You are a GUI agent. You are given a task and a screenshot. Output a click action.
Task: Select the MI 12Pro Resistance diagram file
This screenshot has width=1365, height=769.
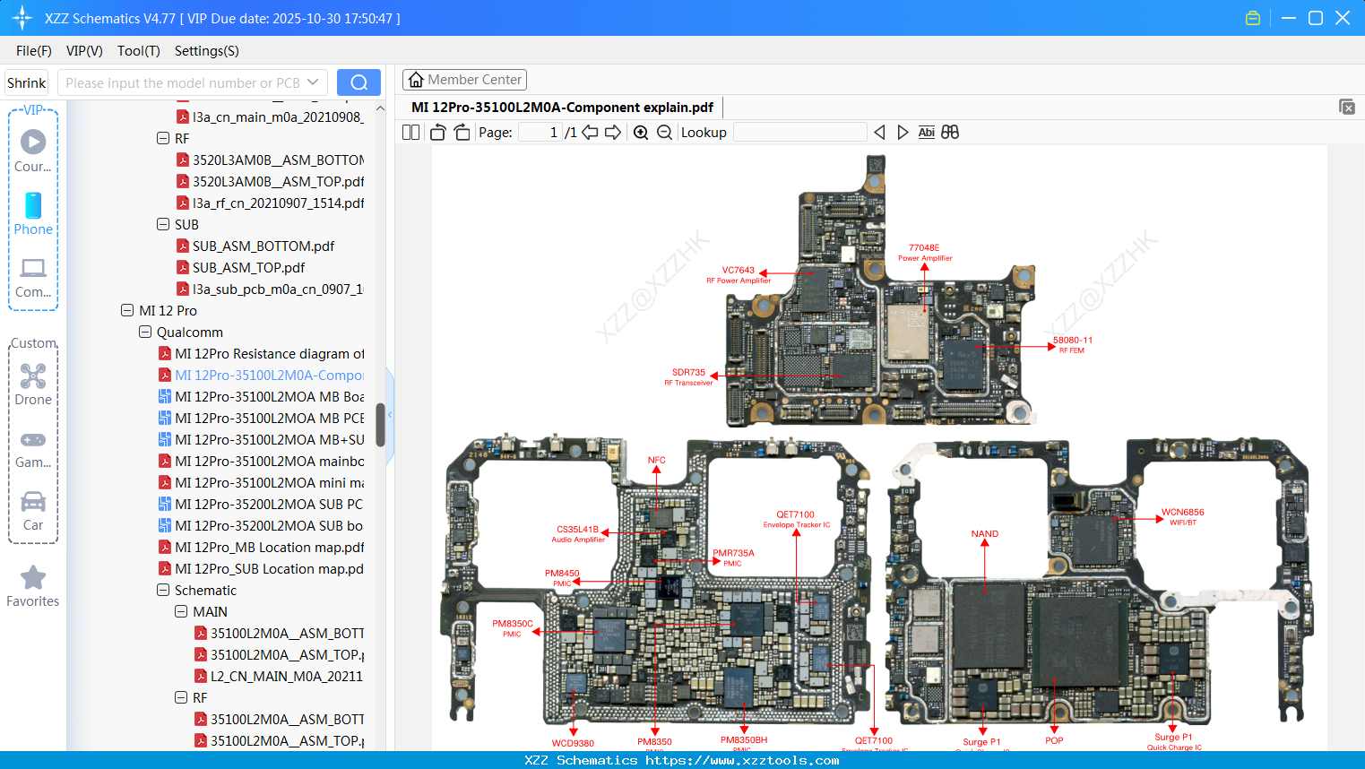264,353
